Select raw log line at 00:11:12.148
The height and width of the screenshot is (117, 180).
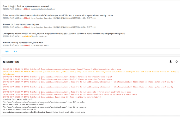(x=89, y=88)
